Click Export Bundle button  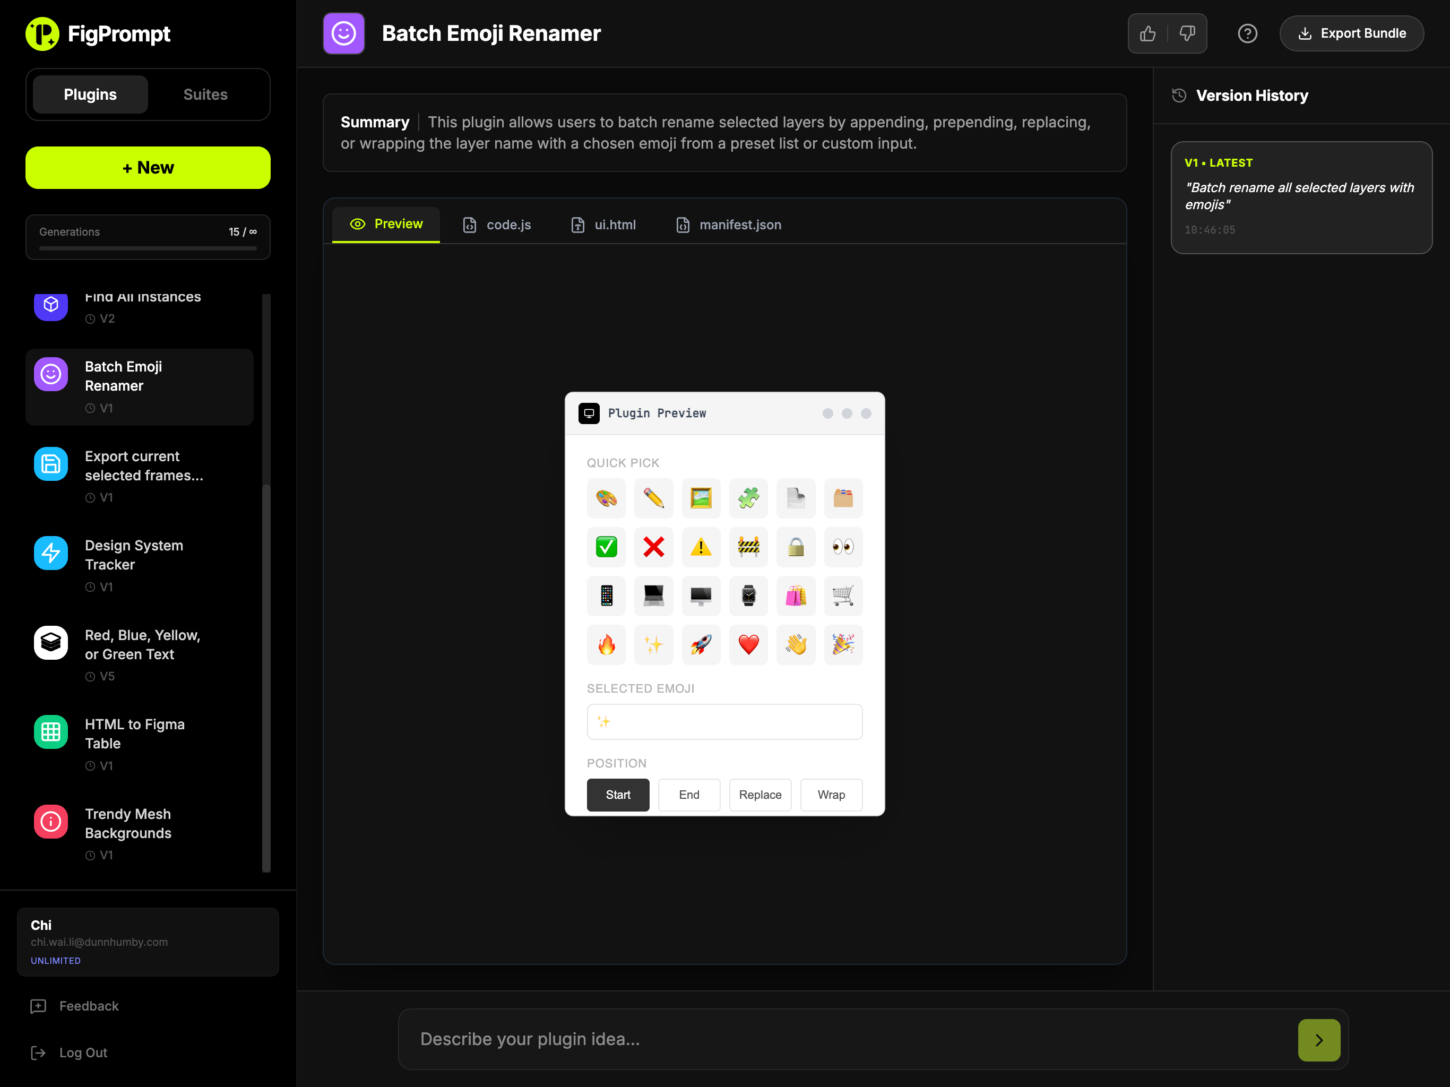(1351, 33)
